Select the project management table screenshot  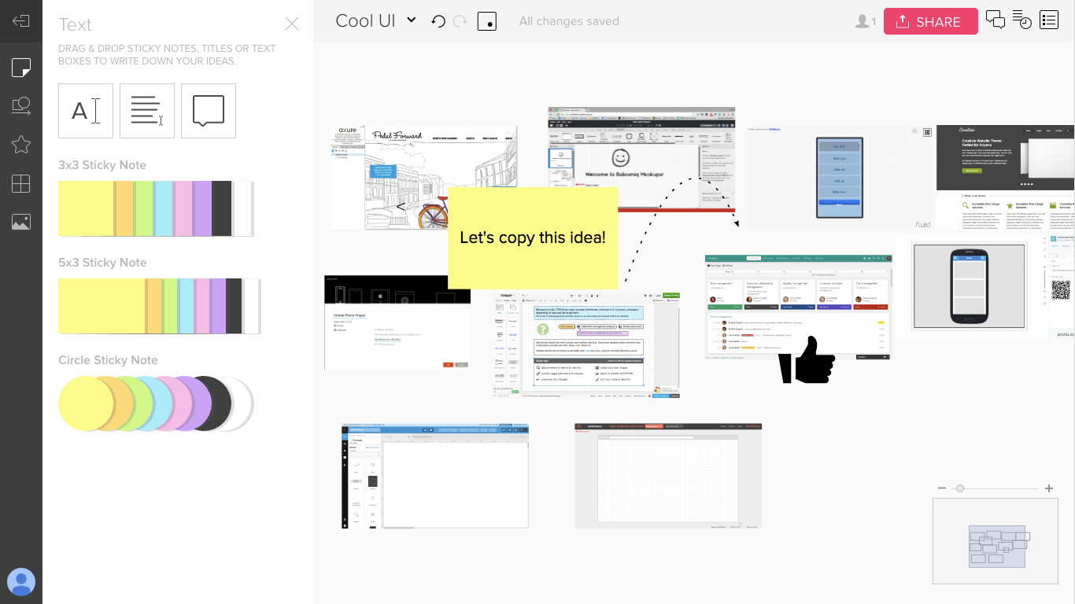pos(799,307)
